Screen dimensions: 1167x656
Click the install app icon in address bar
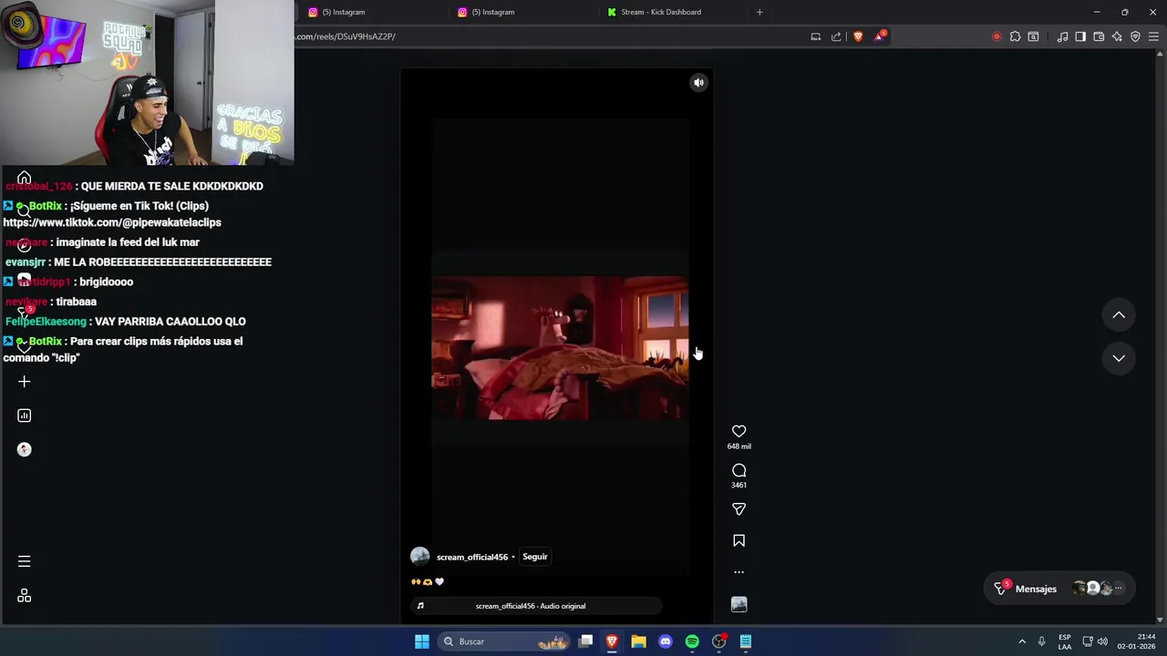coord(816,36)
